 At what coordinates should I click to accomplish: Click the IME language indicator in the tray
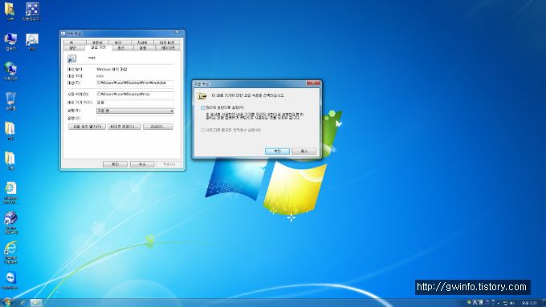tap(475, 303)
